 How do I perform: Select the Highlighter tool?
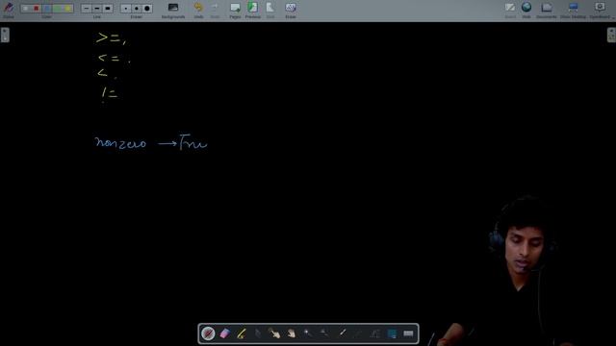point(242,334)
